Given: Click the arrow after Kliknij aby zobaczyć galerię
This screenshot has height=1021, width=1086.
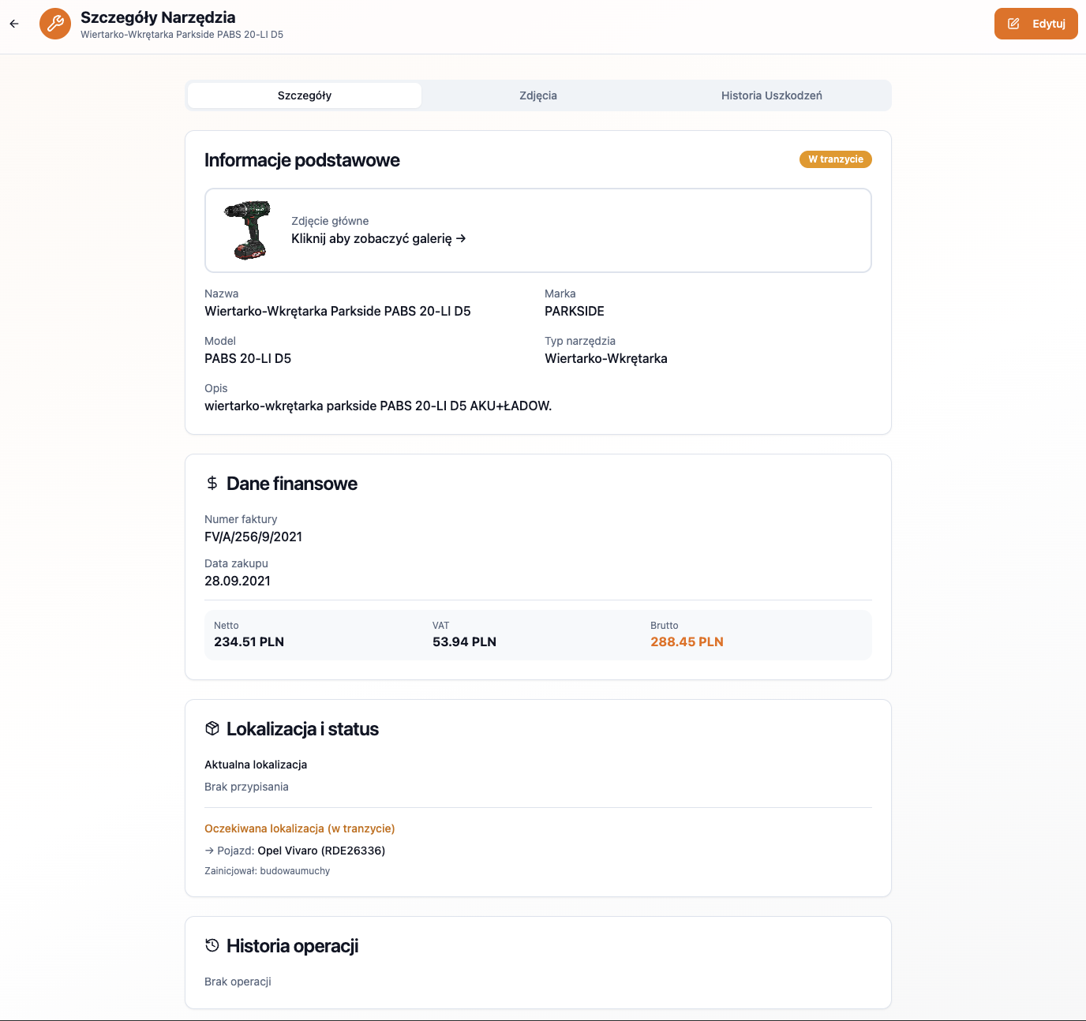Looking at the screenshot, I should [x=462, y=238].
